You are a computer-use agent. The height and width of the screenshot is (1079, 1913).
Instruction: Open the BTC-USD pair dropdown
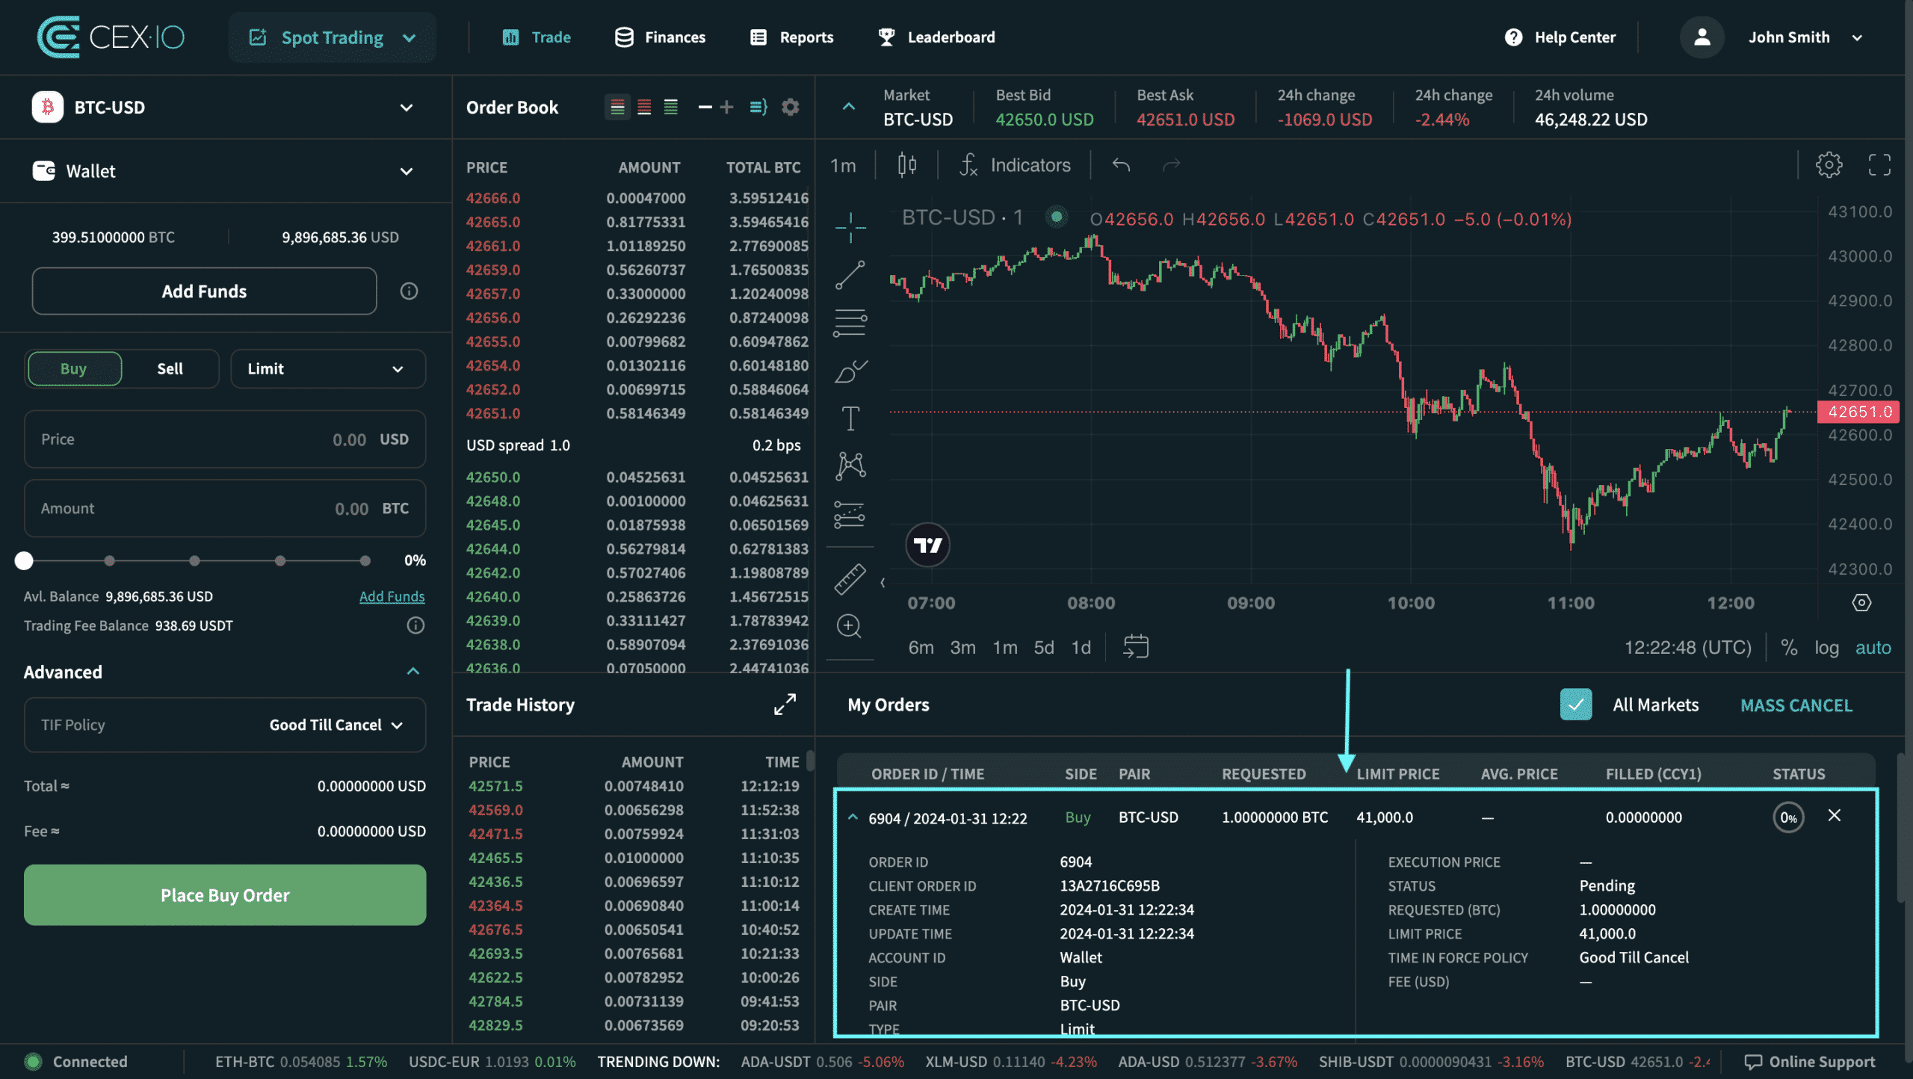(x=224, y=108)
